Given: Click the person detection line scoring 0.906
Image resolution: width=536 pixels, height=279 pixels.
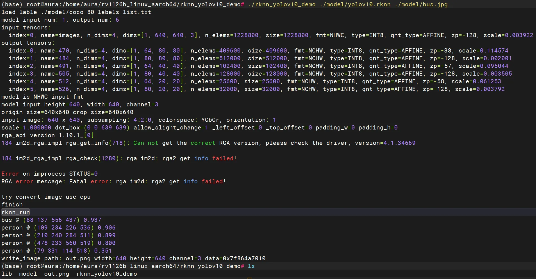Looking at the screenshot, I should [59, 228].
